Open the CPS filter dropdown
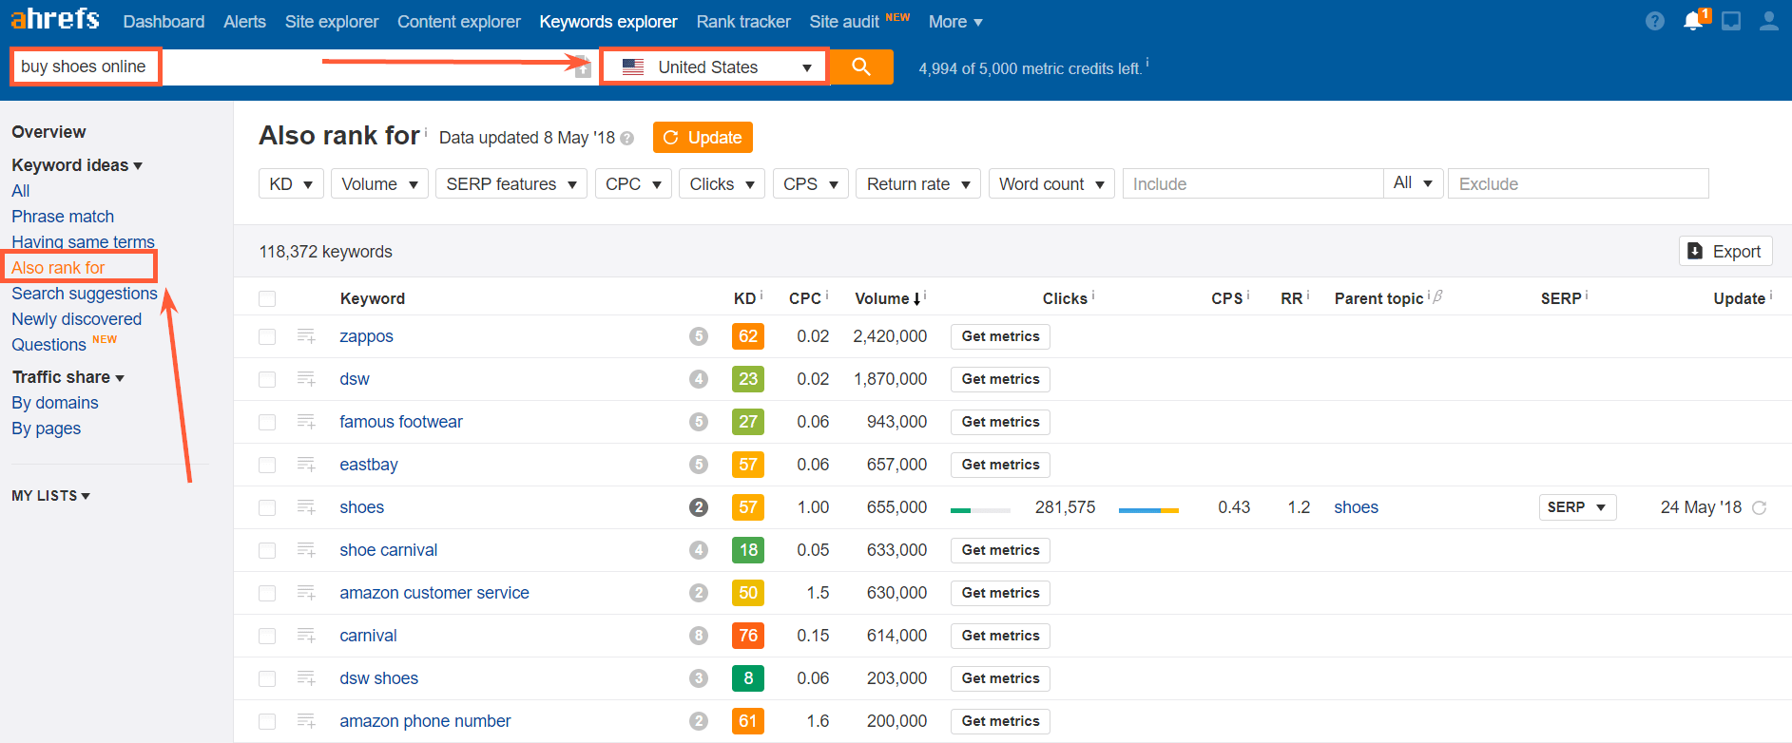Screen dimensions: 1792x743 pyautogui.click(x=811, y=184)
